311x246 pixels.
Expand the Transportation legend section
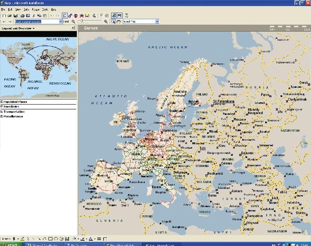(2, 112)
